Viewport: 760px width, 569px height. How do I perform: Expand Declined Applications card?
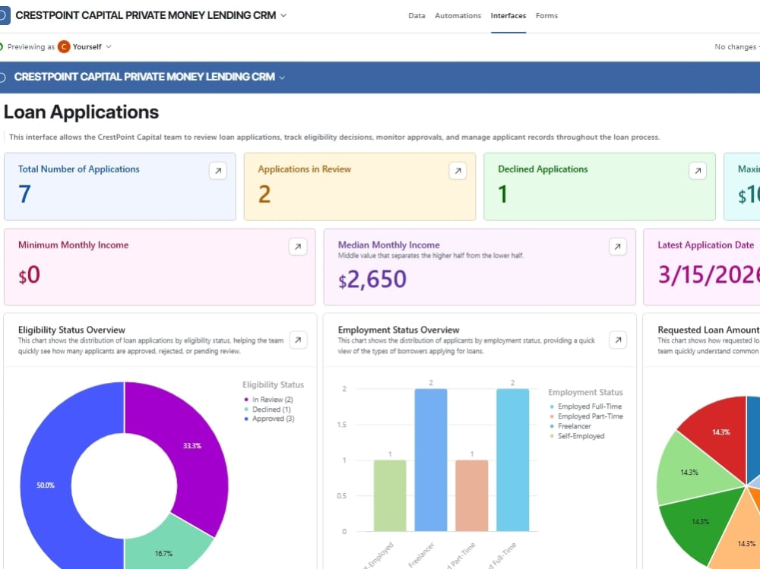698,171
